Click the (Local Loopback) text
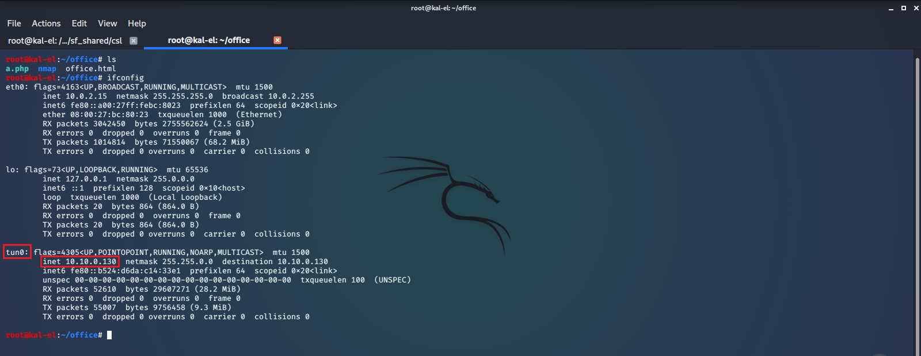The height and width of the screenshot is (356, 921). (x=185, y=198)
